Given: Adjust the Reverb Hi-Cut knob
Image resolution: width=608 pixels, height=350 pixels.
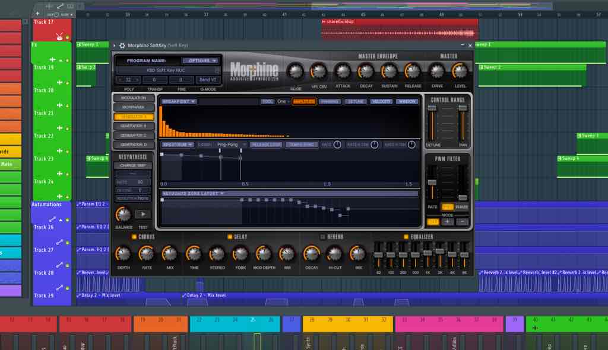Looking at the screenshot, I should coord(334,253).
